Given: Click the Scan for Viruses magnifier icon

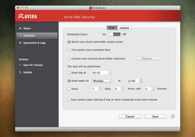Looking at the screenshot, I should [x=20, y=65].
